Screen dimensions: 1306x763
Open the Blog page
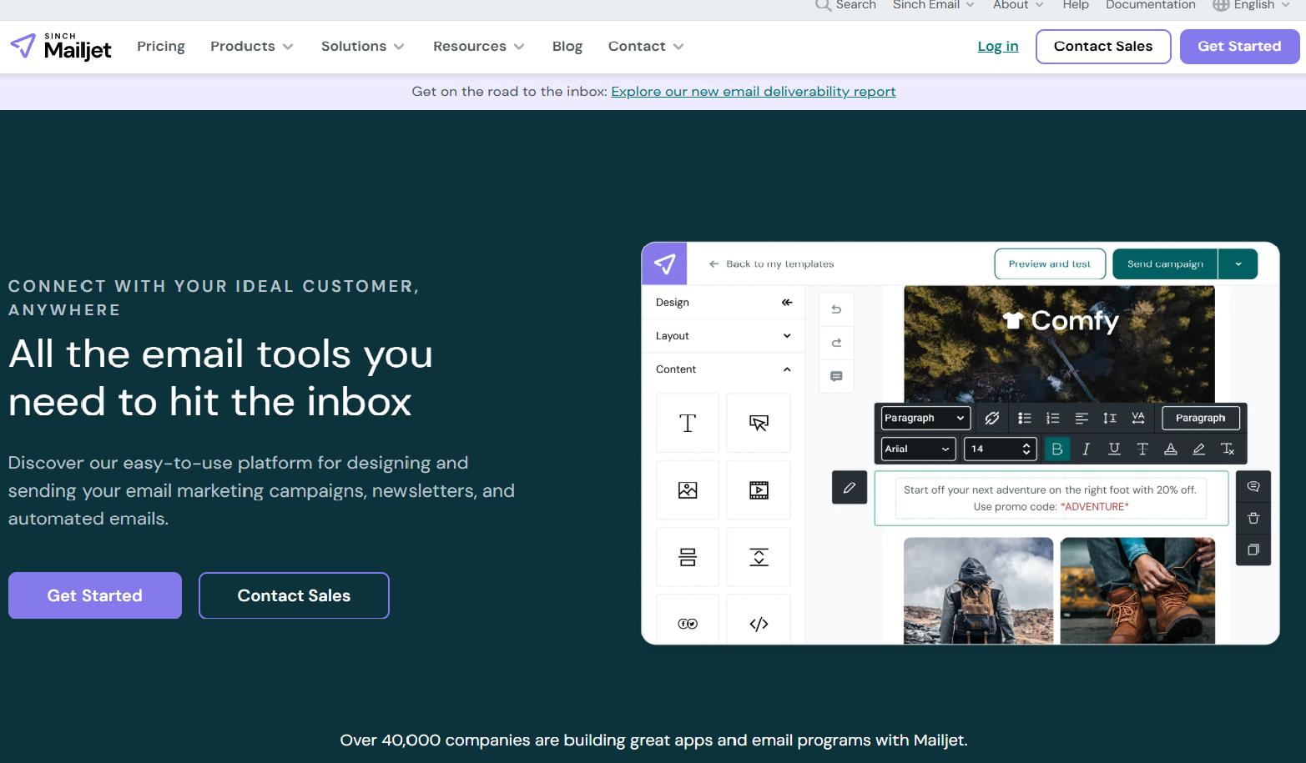[567, 47]
